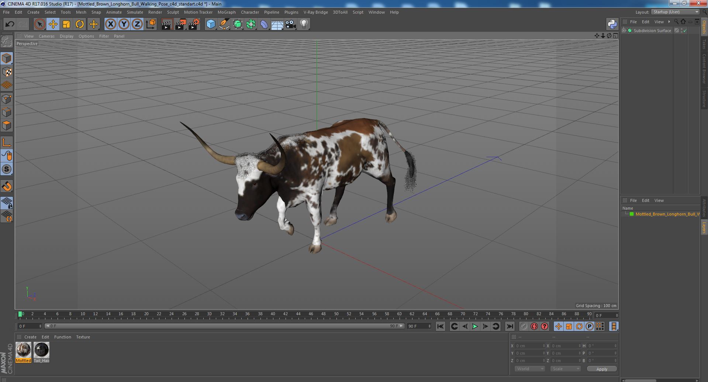This screenshot has height=382, width=708.
Task: Switch to Edges mode
Action: tap(7, 112)
